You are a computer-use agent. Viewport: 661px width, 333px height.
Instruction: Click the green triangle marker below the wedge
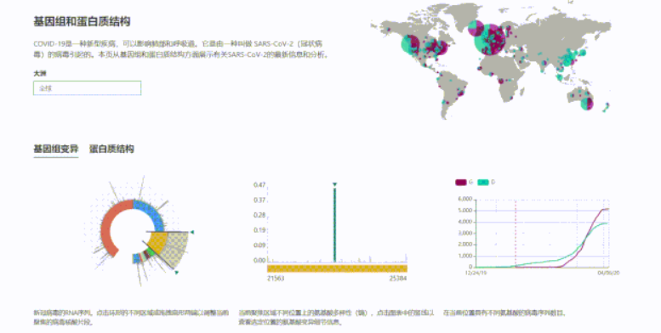pyautogui.click(x=177, y=273)
